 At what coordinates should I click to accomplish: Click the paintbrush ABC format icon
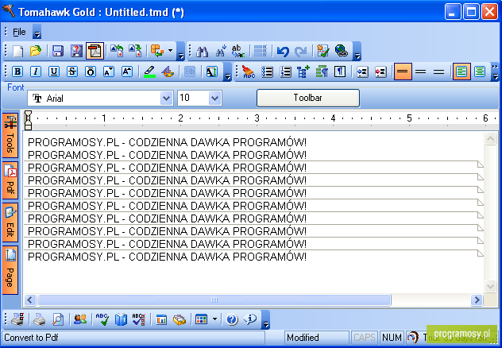(248, 72)
